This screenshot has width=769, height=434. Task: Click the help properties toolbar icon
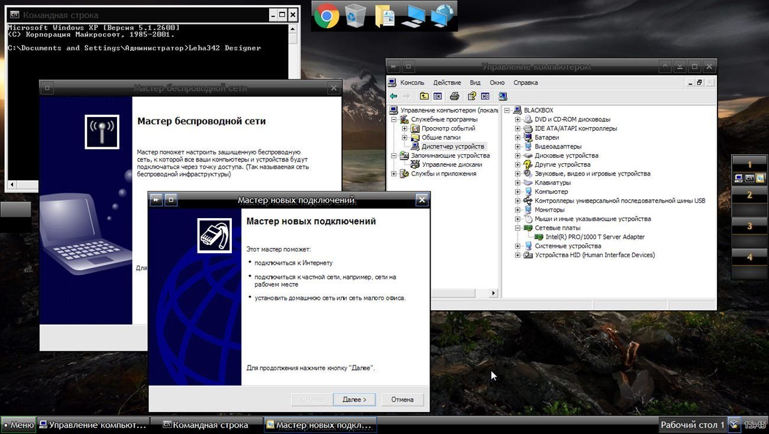pos(471,96)
